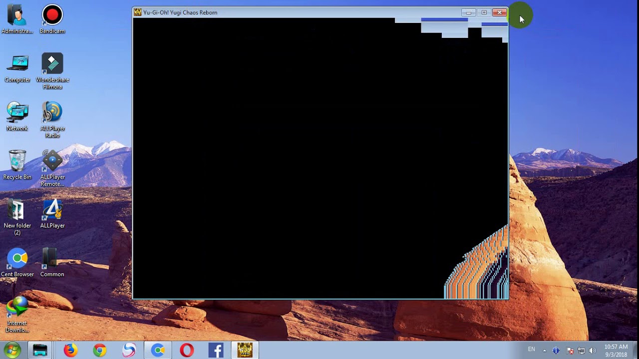Launch the ALLPlayer desktop shortcut
The image size is (639, 359).
[52, 214]
